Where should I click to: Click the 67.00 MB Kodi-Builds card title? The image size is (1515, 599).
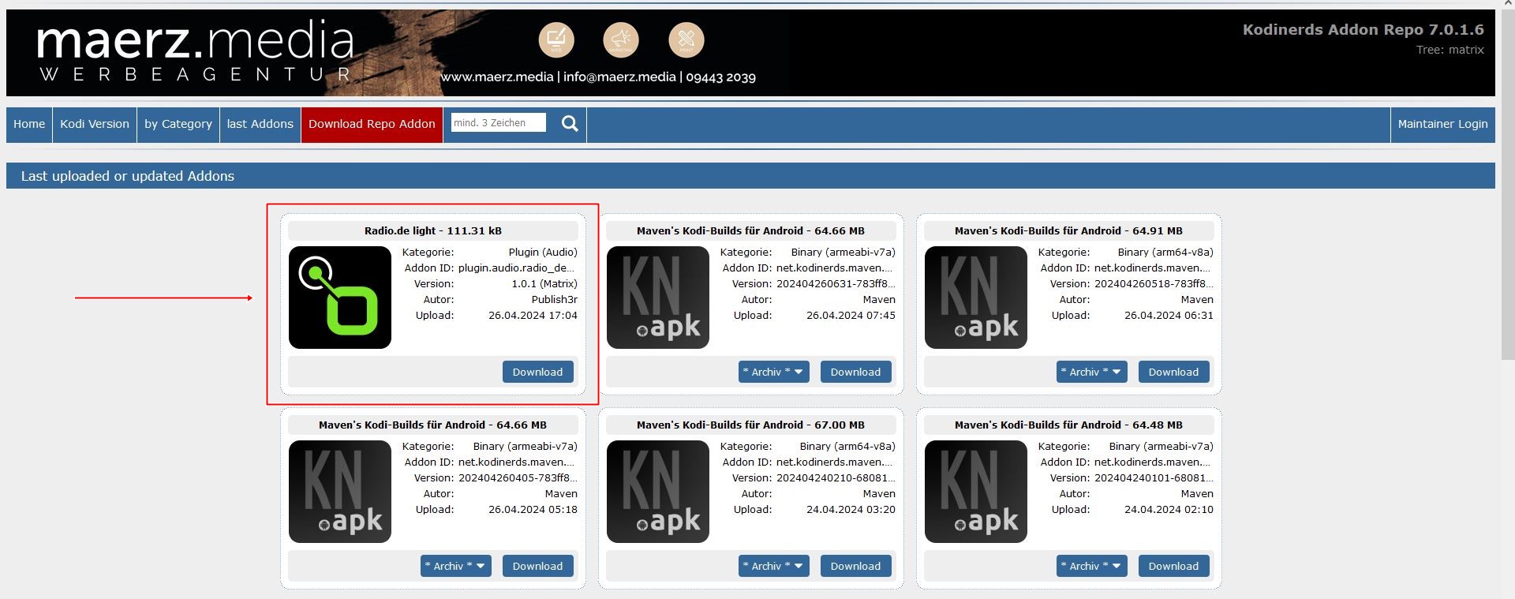750,425
